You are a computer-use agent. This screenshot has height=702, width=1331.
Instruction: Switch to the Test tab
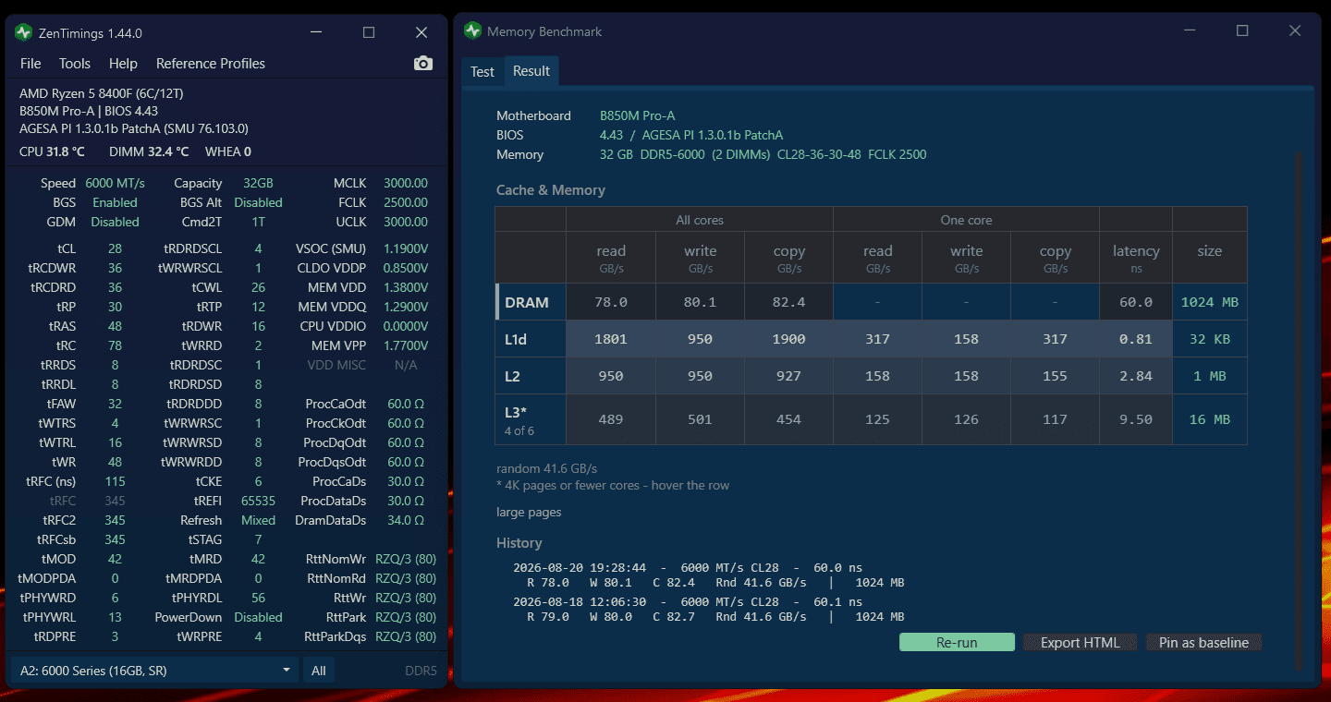[x=482, y=72]
